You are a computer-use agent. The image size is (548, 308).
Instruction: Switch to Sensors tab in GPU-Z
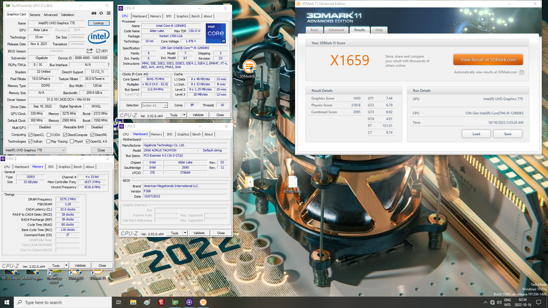tap(35, 15)
